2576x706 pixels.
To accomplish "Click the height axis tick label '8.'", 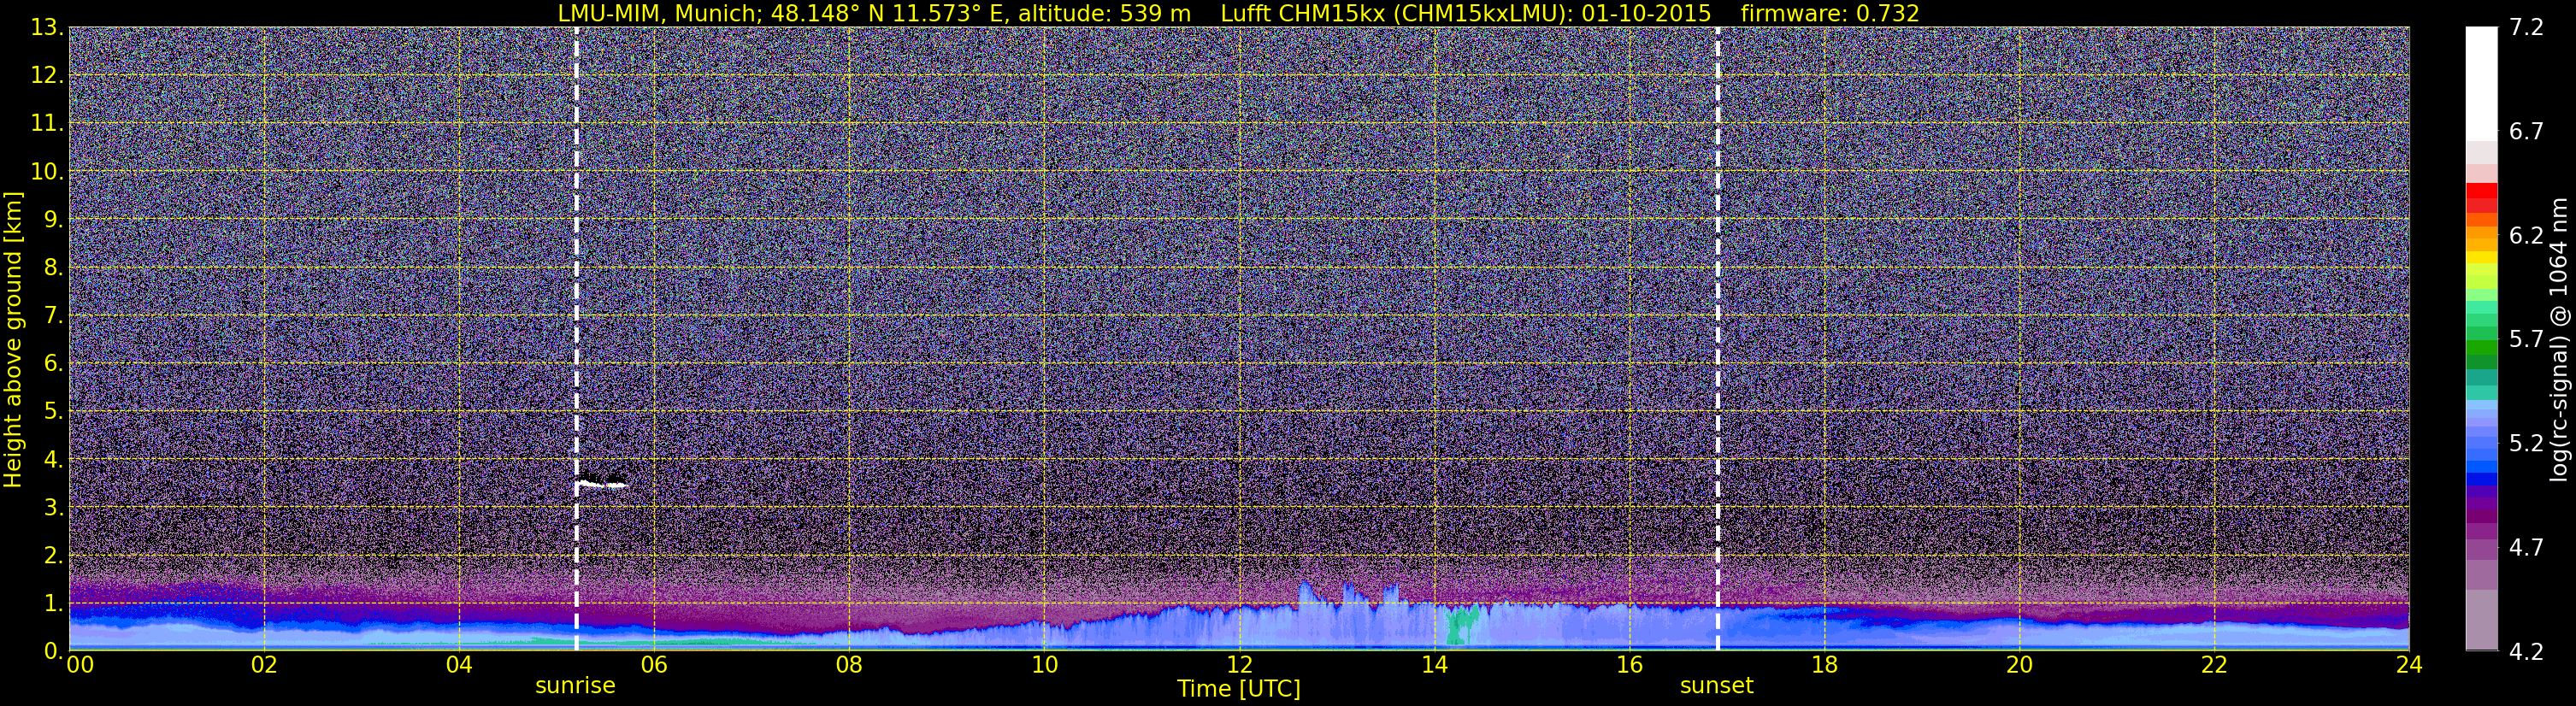I will pos(53,268).
